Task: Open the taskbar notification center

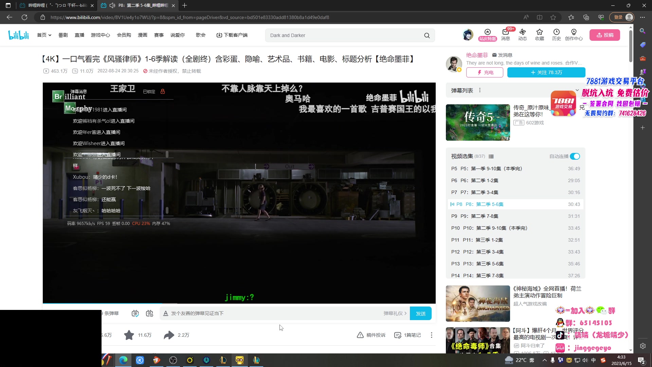Action: tap(641, 361)
